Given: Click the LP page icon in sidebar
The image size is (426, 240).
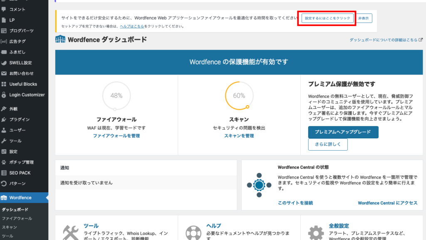Looking at the screenshot, I should tap(4, 20).
